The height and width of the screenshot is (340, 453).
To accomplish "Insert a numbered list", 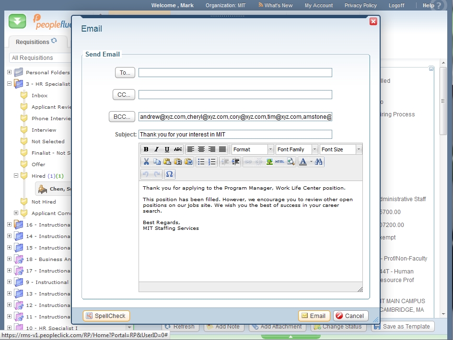I will coord(212,162).
